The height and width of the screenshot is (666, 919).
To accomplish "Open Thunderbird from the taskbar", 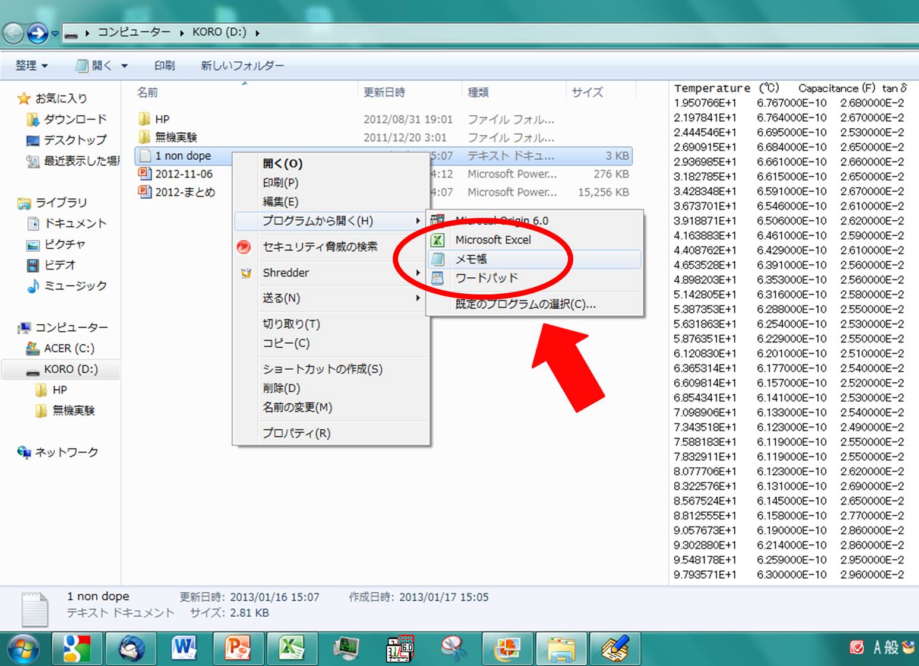I will click(x=131, y=648).
